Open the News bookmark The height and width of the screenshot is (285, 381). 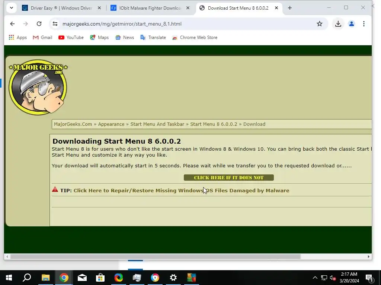pyautogui.click(x=125, y=37)
